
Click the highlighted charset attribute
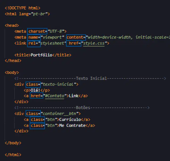click(x=37, y=31)
